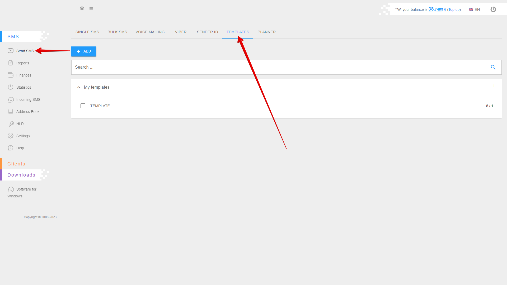Click the ADD button
Image resolution: width=507 pixels, height=285 pixels.
(84, 51)
